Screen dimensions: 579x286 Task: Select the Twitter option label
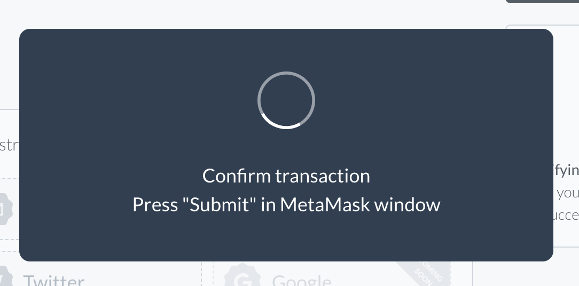[x=54, y=280]
